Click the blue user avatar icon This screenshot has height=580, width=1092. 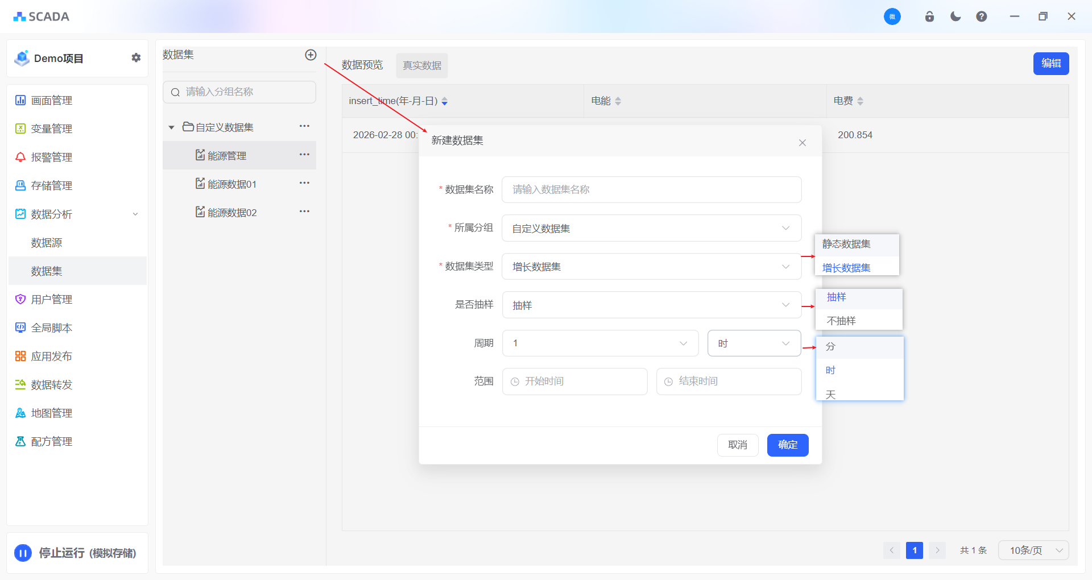(x=892, y=16)
